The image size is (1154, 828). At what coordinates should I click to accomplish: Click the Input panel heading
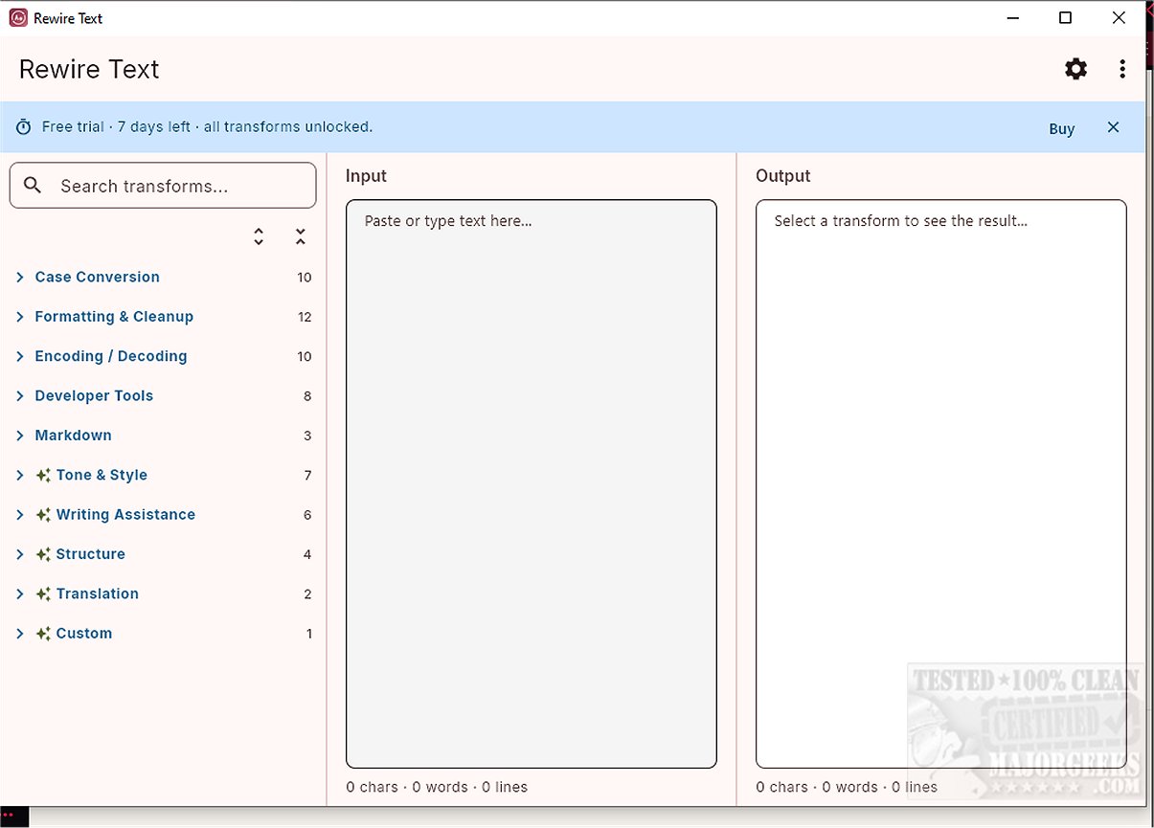tap(366, 176)
